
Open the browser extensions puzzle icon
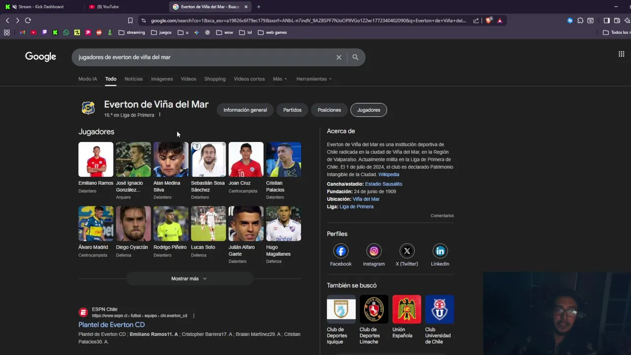click(580, 21)
